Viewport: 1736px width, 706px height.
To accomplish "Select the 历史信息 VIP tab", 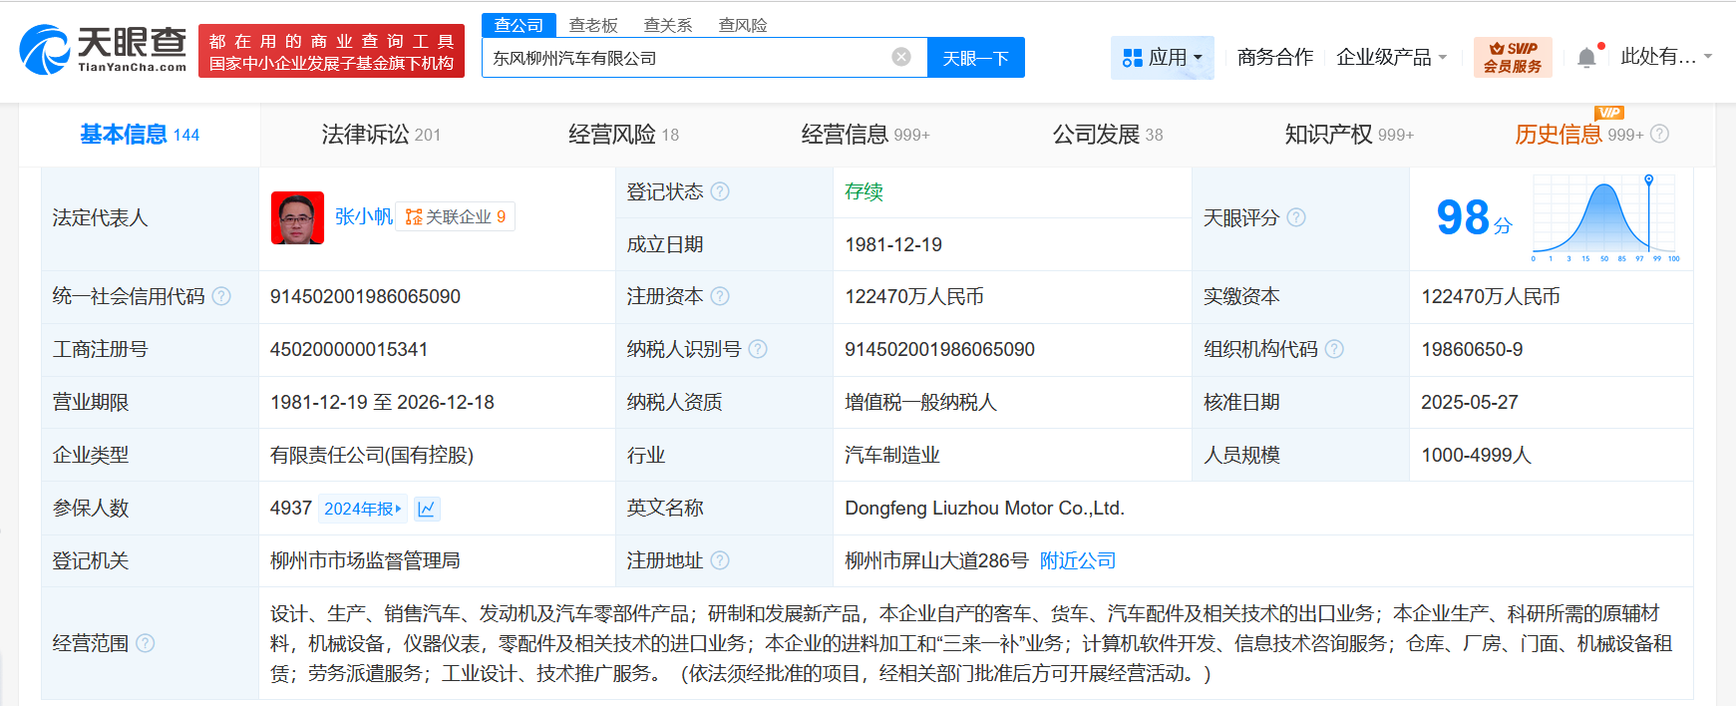I will pos(1578,135).
